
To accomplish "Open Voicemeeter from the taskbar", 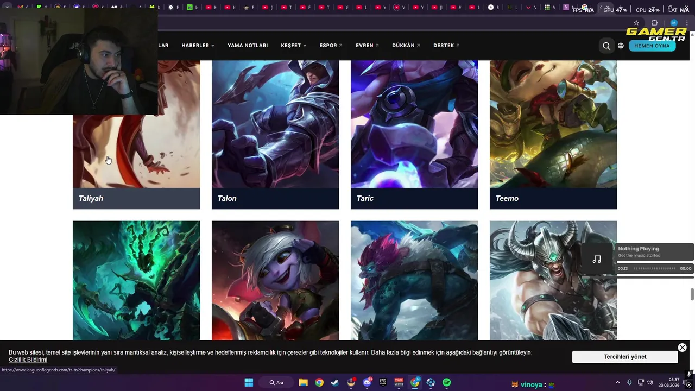I will tap(399, 382).
